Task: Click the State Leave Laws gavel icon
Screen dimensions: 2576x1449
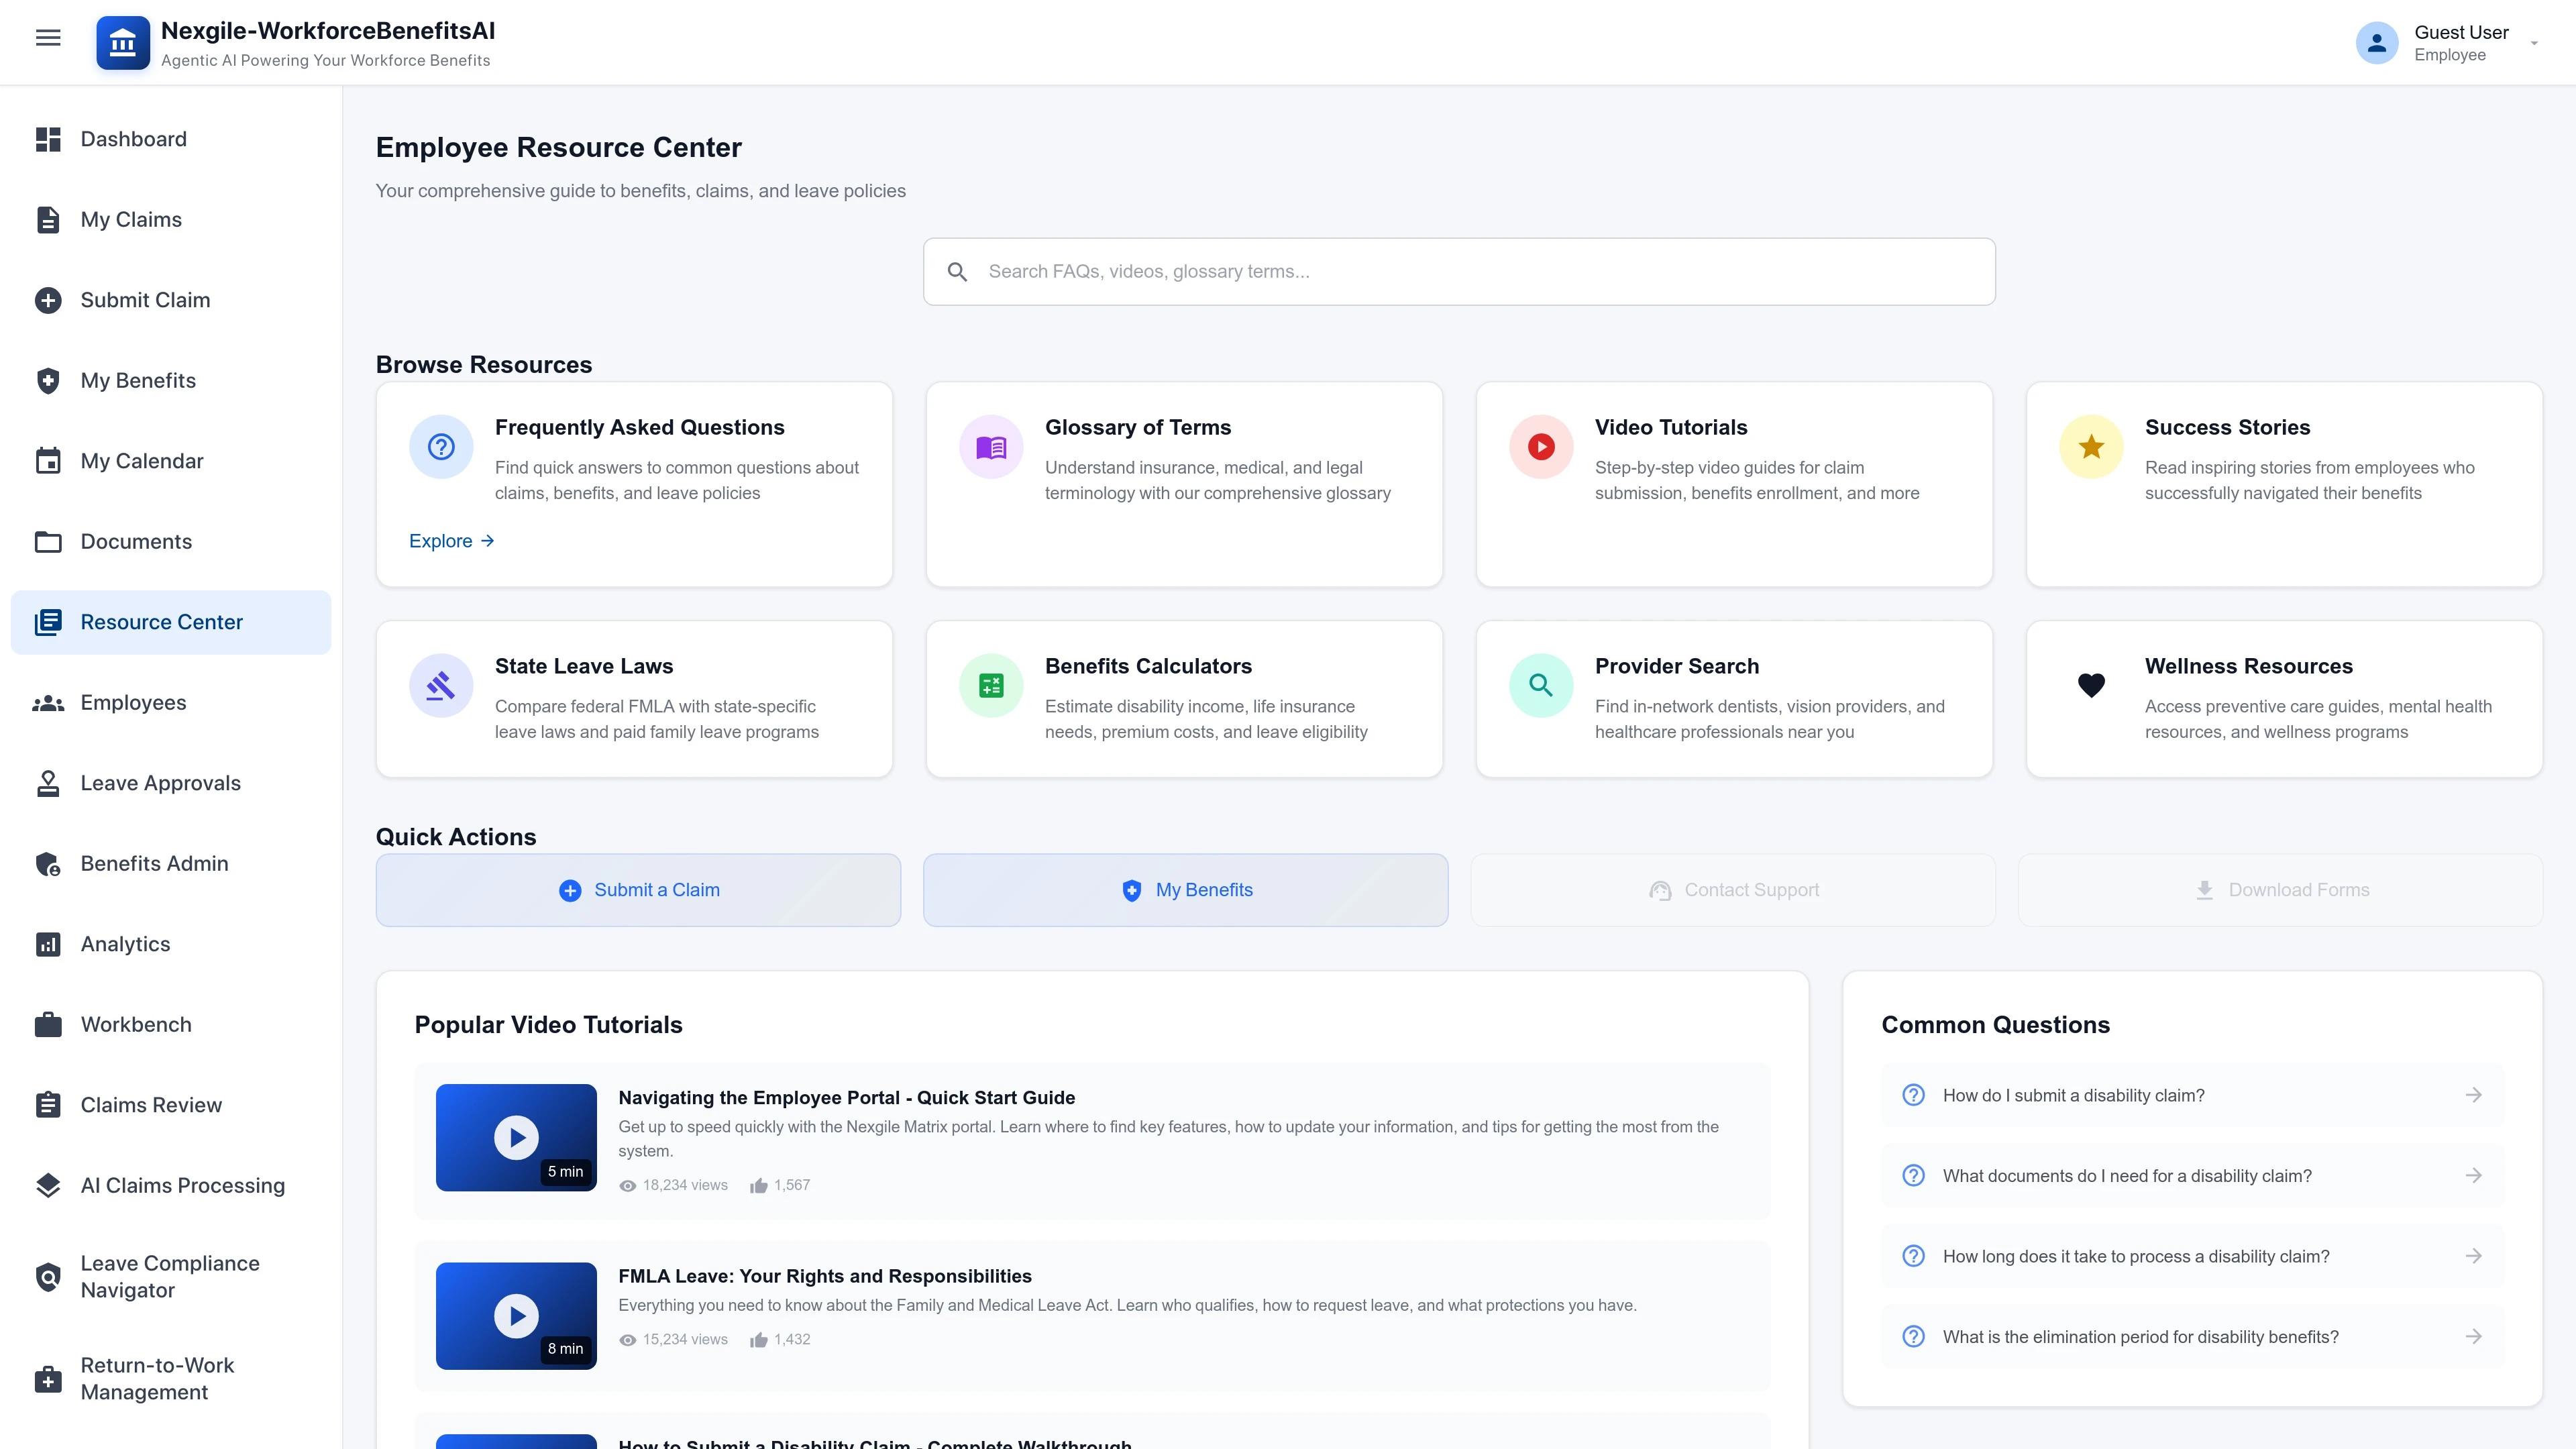Action: click(440, 686)
